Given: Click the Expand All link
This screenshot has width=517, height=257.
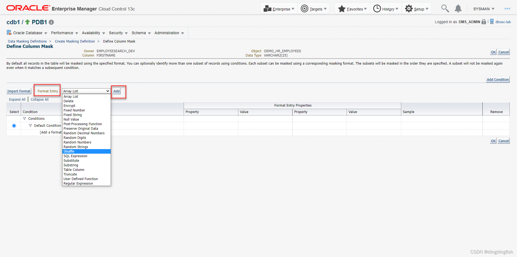Looking at the screenshot, I should pyautogui.click(x=17, y=100).
